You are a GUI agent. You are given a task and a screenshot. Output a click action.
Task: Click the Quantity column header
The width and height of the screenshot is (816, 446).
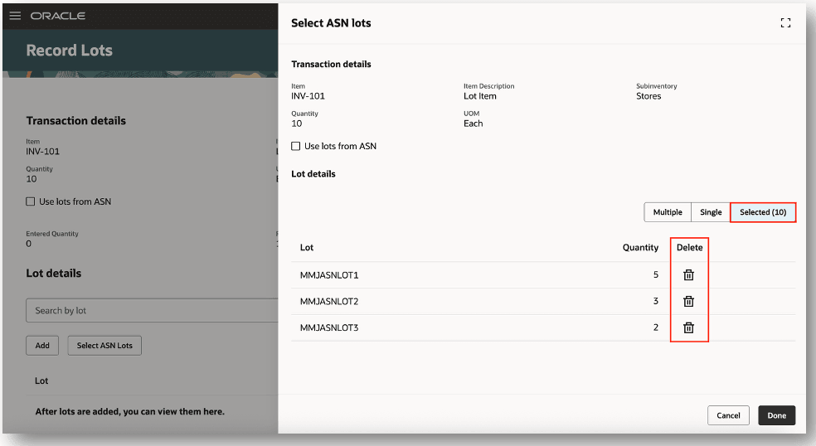pyautogui.click(x=640, y=248)
